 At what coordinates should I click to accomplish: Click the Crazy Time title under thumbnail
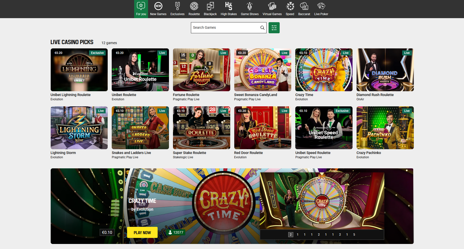click(x=304, y=95)
